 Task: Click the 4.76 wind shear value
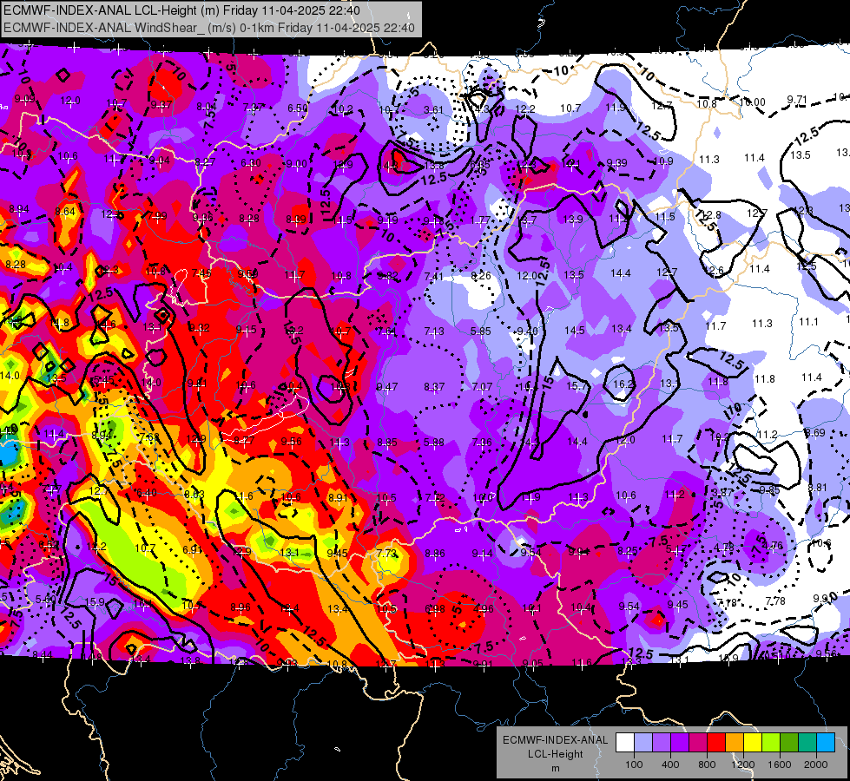(x=773, y=545)
